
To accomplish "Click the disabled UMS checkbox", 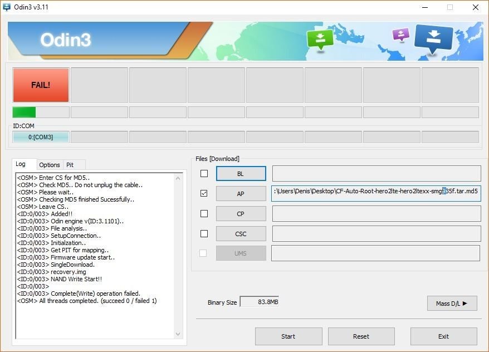I will [x=203, y=253].
